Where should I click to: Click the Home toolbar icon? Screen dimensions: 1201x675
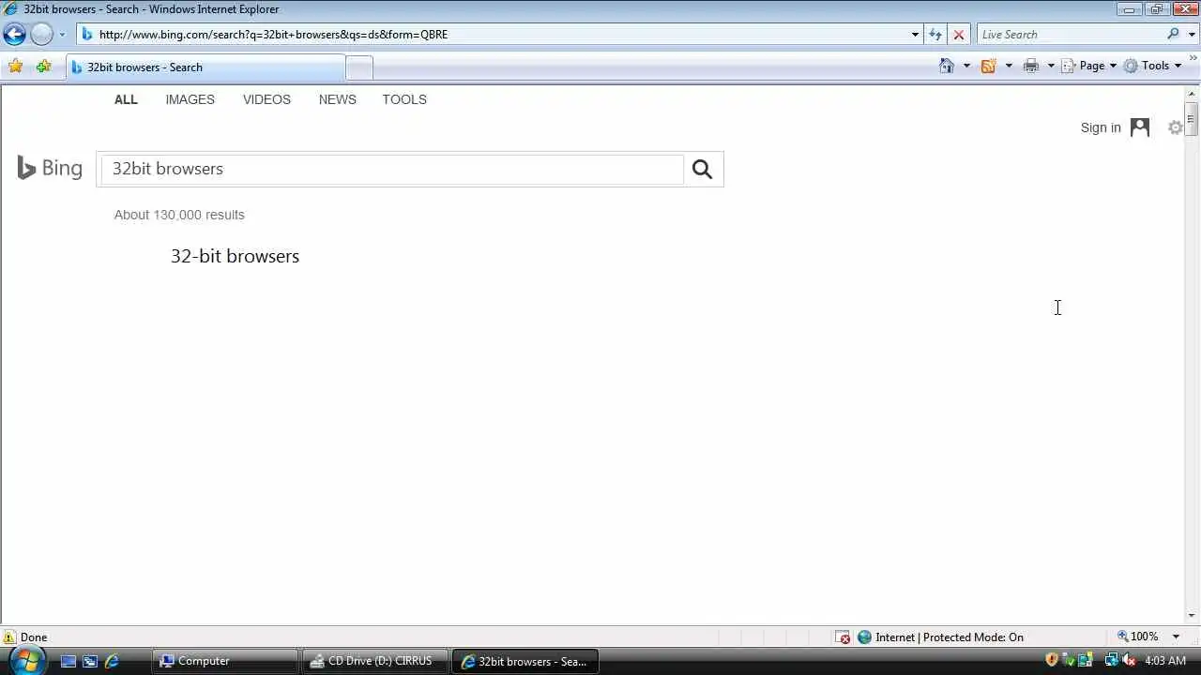[947, 66]
